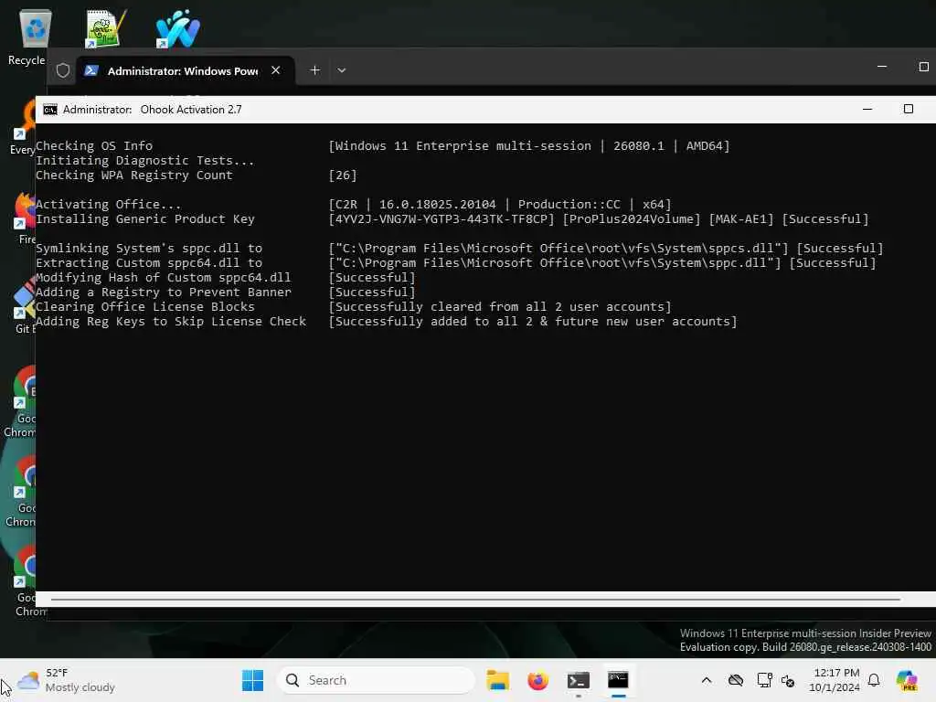The height and width of the screenshot is (702, 936).
Task: Open the Recycle Bin desktop icon
Action: coord(35,30)
